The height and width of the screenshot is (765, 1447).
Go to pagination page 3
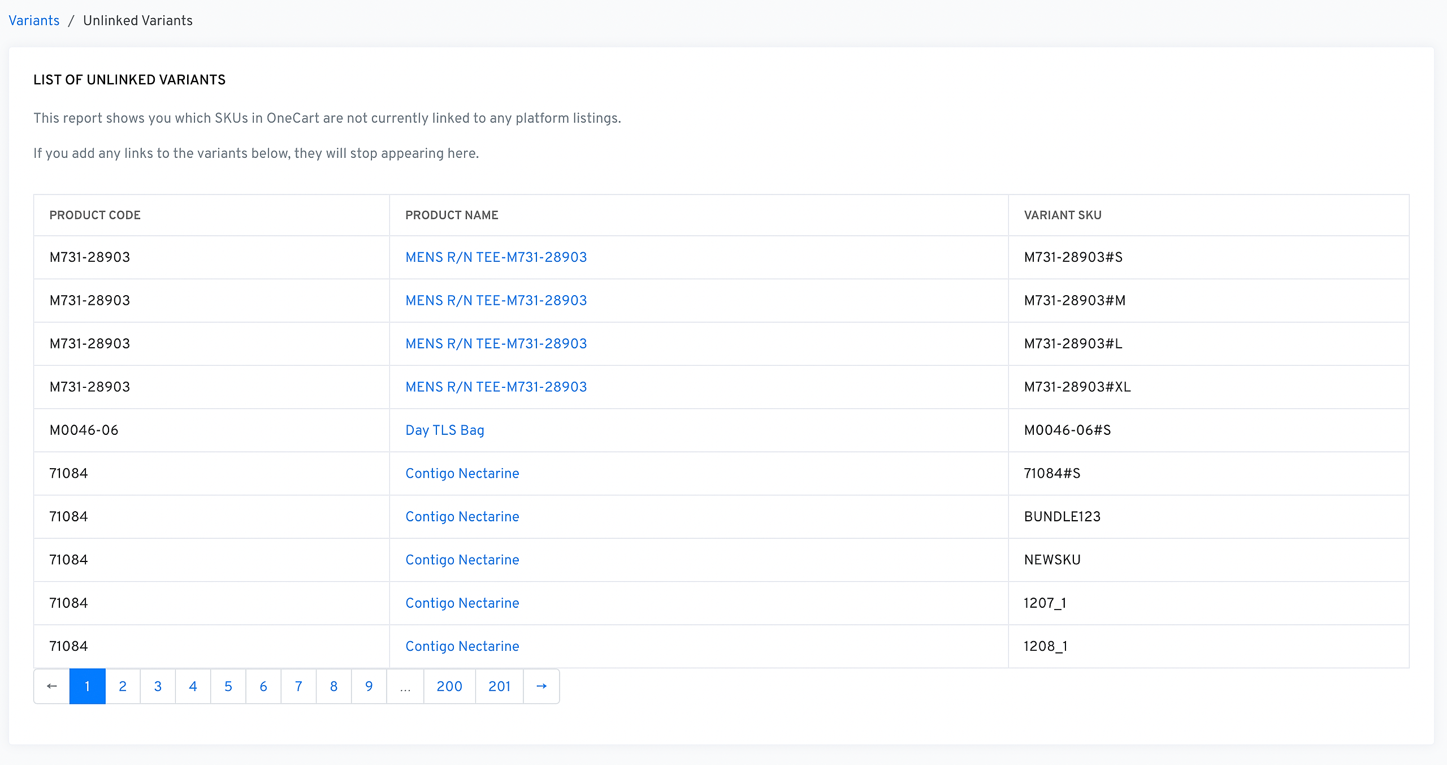(158, 686)
